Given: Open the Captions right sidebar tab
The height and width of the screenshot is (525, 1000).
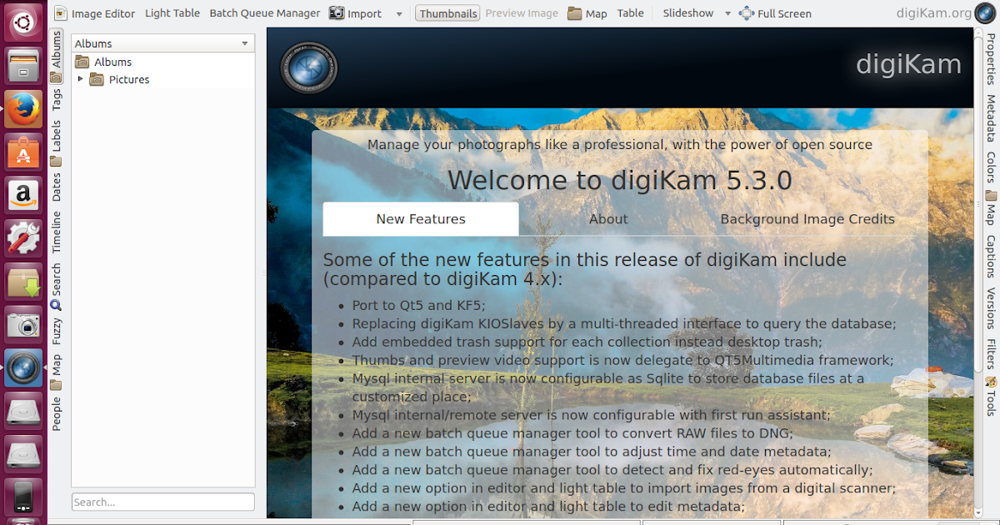Looking at the screenshot, I should (x=991, y=257).
